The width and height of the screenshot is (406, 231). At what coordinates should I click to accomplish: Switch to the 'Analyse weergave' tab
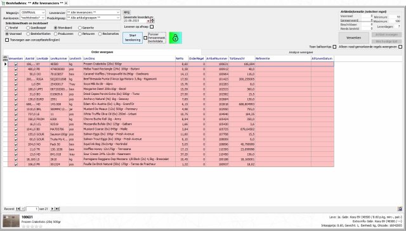(301, 52)
